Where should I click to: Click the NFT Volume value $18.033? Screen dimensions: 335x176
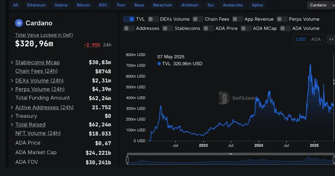click(100, 134)
